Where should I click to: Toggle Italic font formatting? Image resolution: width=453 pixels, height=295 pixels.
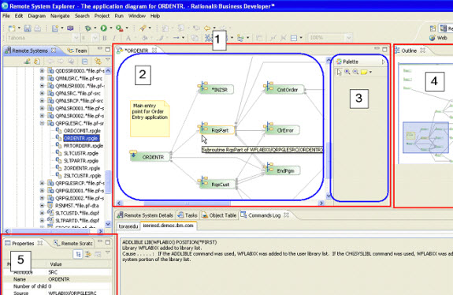click(115, 38)
